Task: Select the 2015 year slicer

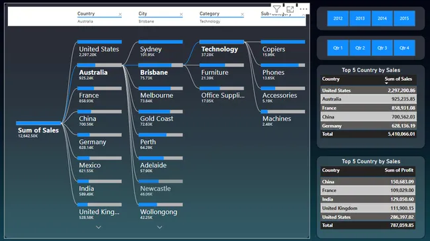Action: [x=404, y=19]
